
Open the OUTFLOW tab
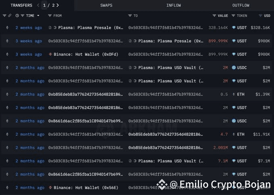(241, 5)
